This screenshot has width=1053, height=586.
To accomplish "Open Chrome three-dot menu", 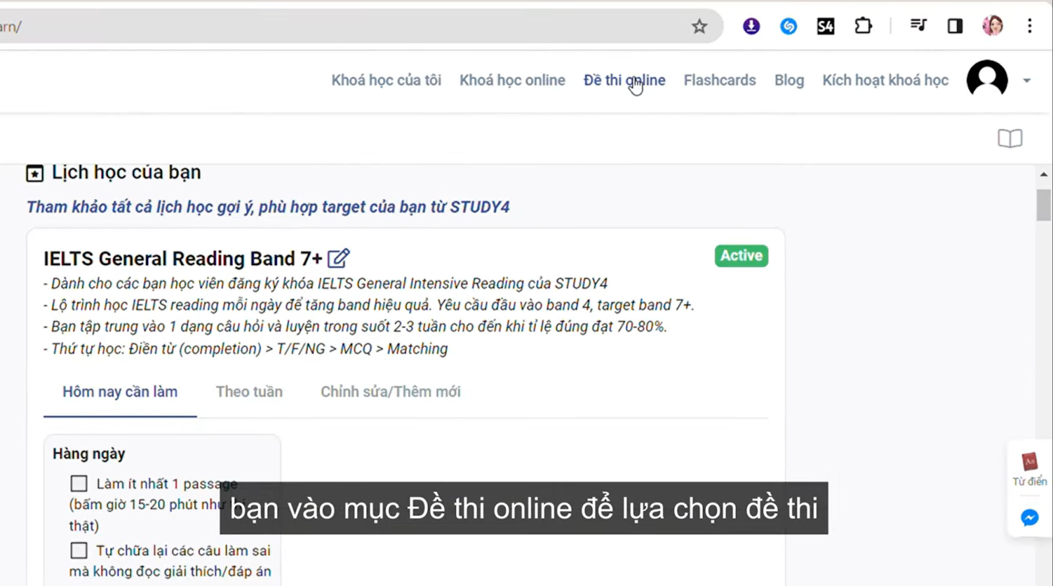I will (x=1030, y=26).
